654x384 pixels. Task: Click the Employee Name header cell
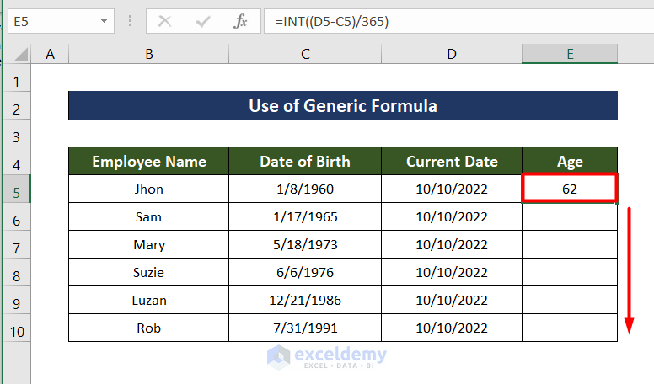148,162
